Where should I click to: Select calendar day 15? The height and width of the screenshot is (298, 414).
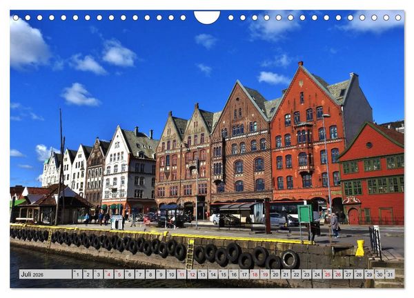224,275
